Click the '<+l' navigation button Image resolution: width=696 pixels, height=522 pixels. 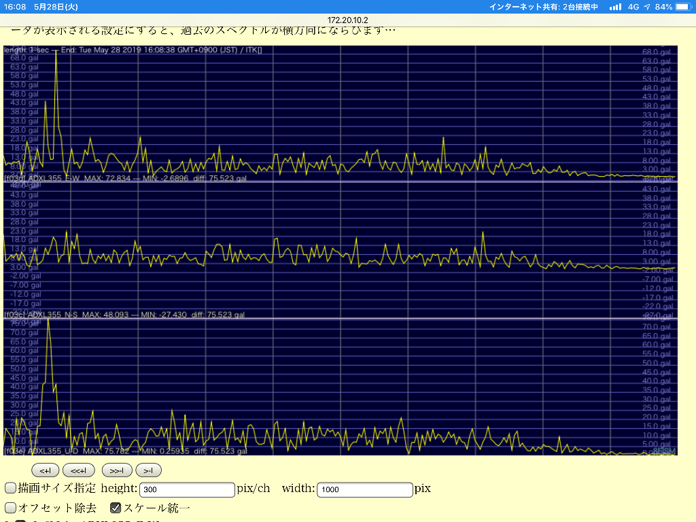46,470
